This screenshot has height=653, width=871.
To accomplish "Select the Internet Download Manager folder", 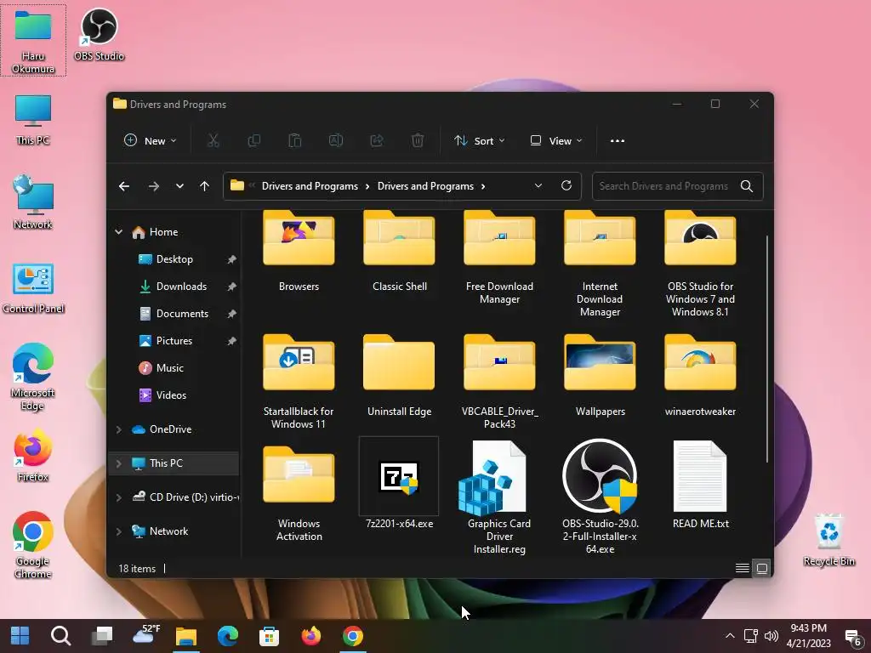I will click(600, 264).
